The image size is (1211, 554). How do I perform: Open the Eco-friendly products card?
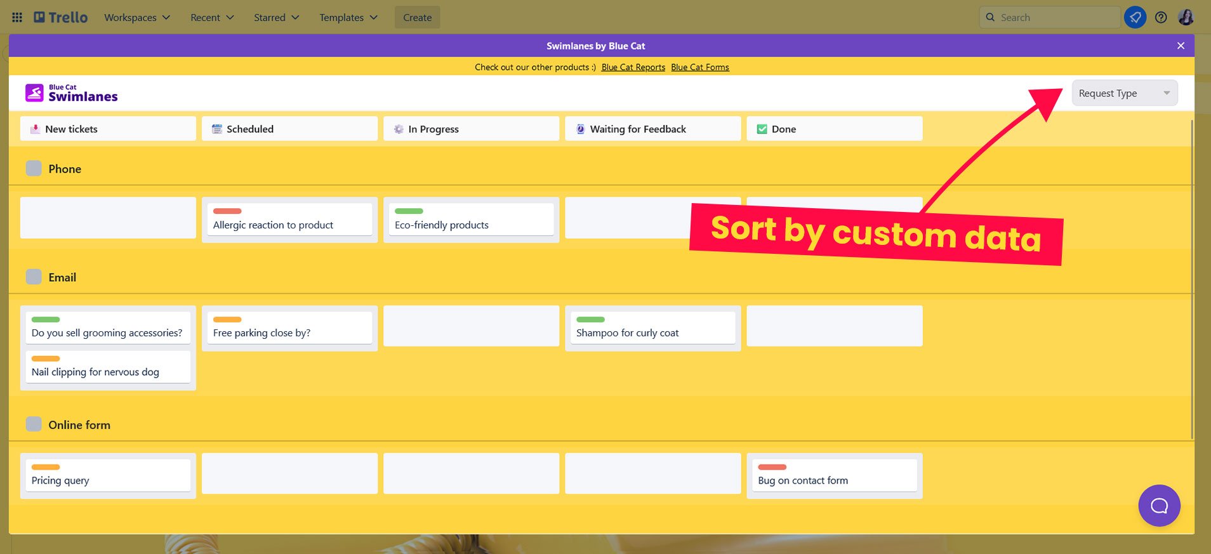(x=471, y=220)
